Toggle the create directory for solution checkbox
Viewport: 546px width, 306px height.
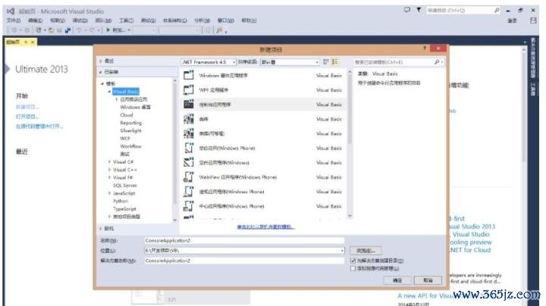tap(353, 261)
